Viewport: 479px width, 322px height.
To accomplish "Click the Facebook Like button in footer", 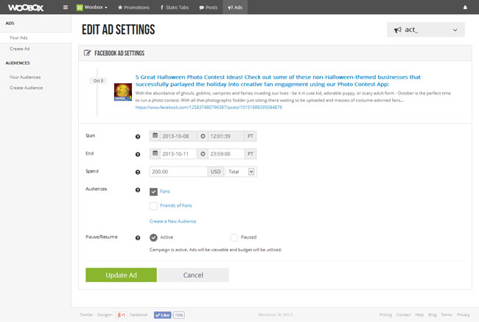I will (163, 315).
